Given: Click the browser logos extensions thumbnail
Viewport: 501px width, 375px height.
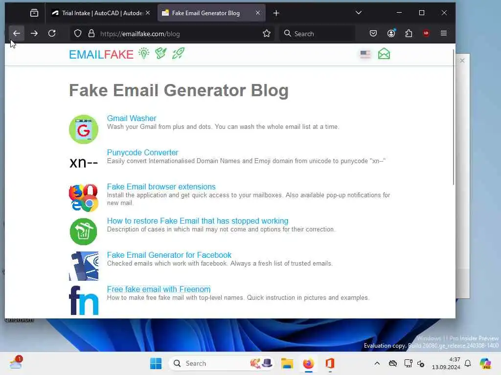Looking at the screenshot, I should click(83, 198).
